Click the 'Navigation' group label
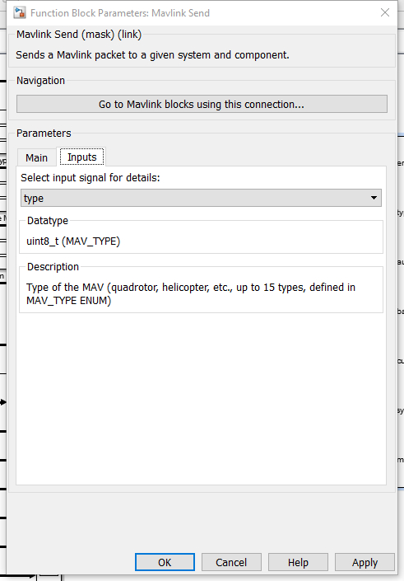 (x=40, y=81)
